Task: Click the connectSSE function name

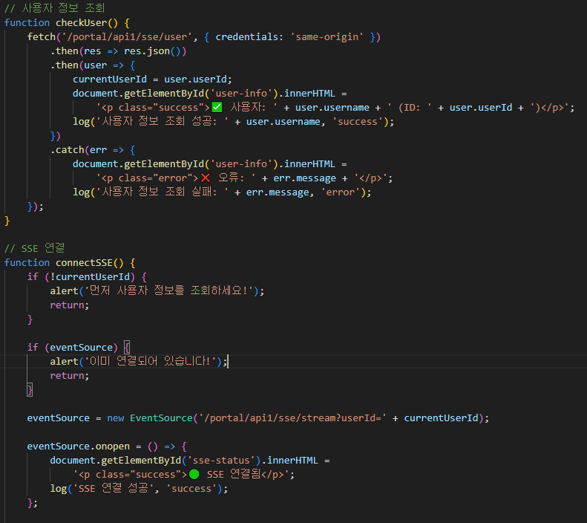Action: click(x=84, y=263)
